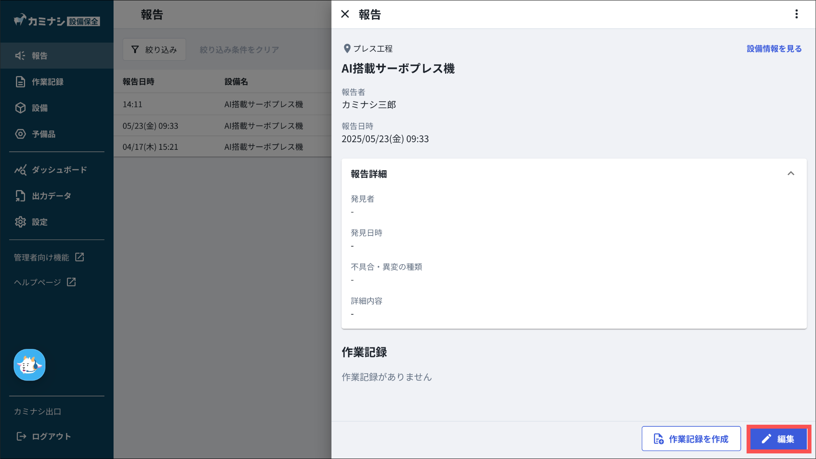Open the three-dot more options menu
Image resolution: width=816 pixels, height=459 pixels.
tap(796, 14)
